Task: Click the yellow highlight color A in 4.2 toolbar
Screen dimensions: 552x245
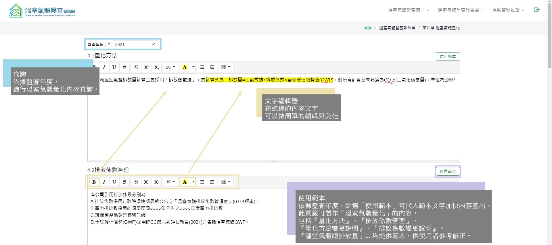Action: 185,182
